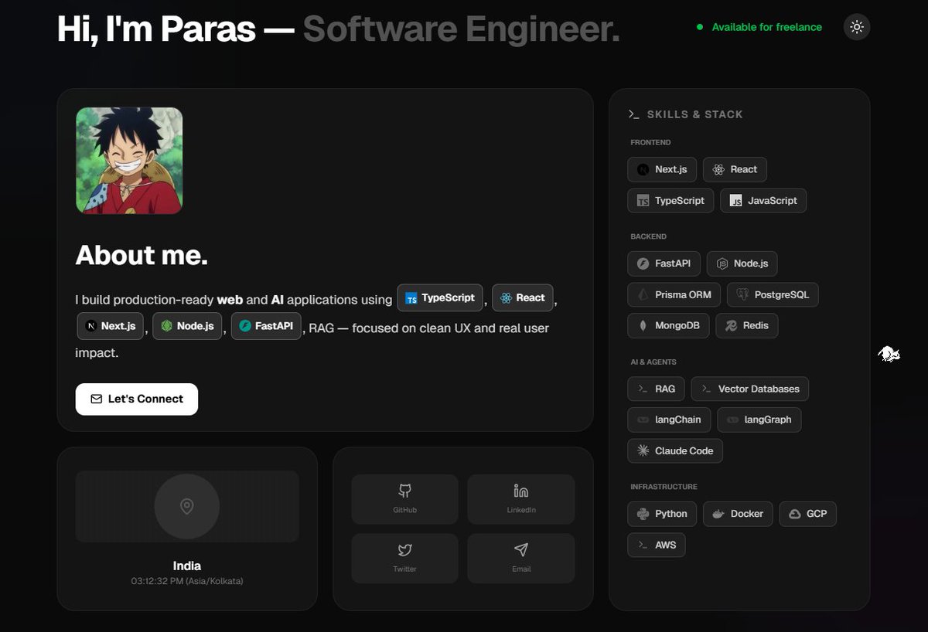Click the TypeScript chip under Frontend skills
The height and width of the screenshot is (632, 928).
pos(670,201)
